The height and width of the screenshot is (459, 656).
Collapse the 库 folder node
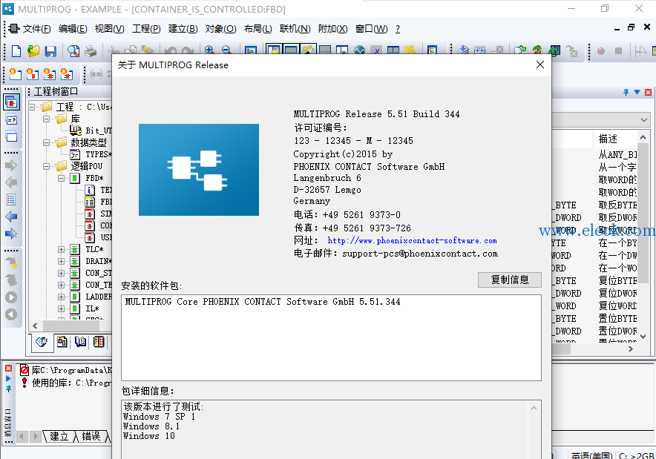tap(47, 119)
